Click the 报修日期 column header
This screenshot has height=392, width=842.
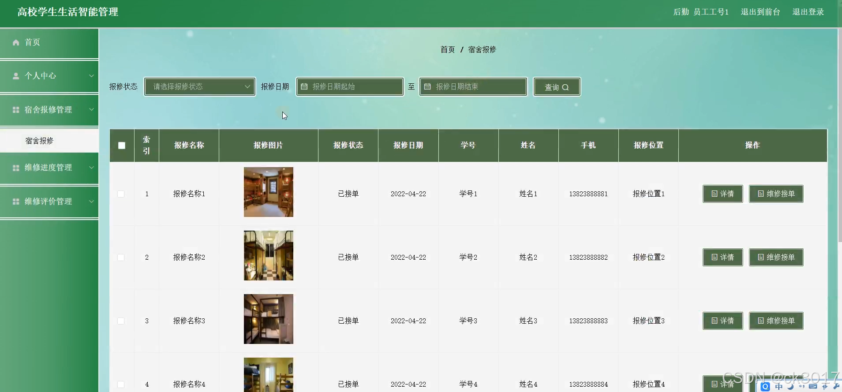(408, 145)
